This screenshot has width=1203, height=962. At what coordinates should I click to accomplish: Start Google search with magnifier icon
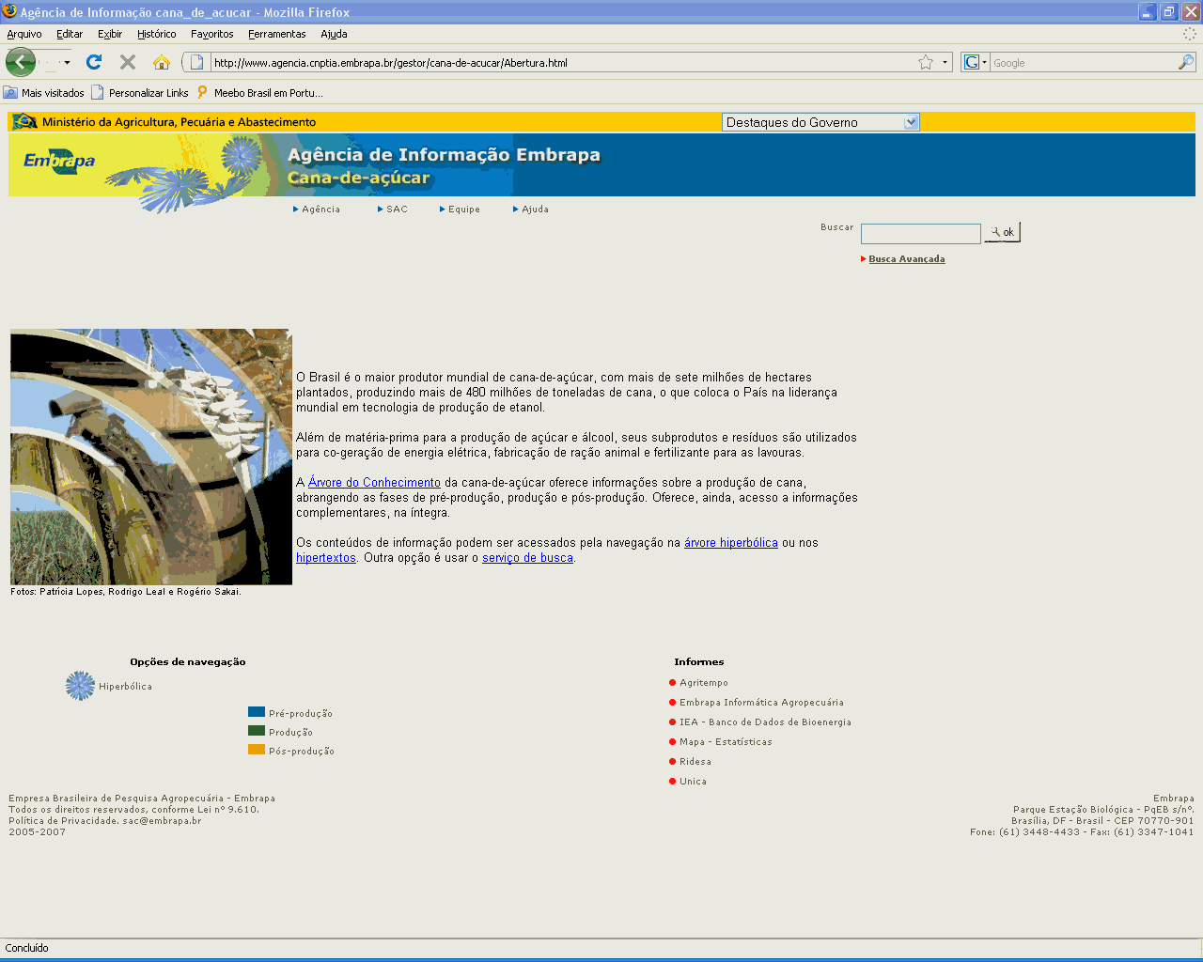[1186, 62]
